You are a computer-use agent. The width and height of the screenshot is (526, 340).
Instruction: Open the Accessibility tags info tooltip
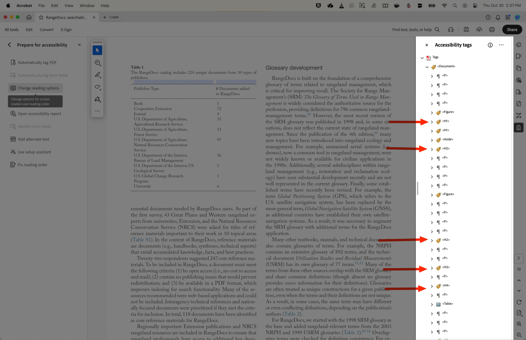pyautogui.click(x=490, y=45)
